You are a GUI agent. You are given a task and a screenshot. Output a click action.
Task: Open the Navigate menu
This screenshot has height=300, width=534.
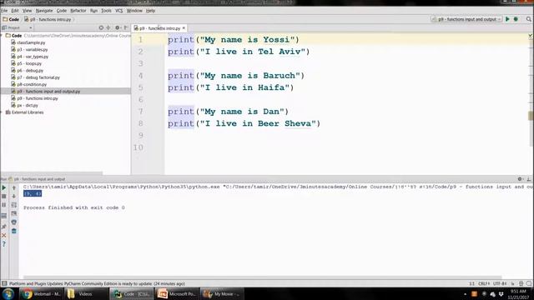(x=44, y=11)
